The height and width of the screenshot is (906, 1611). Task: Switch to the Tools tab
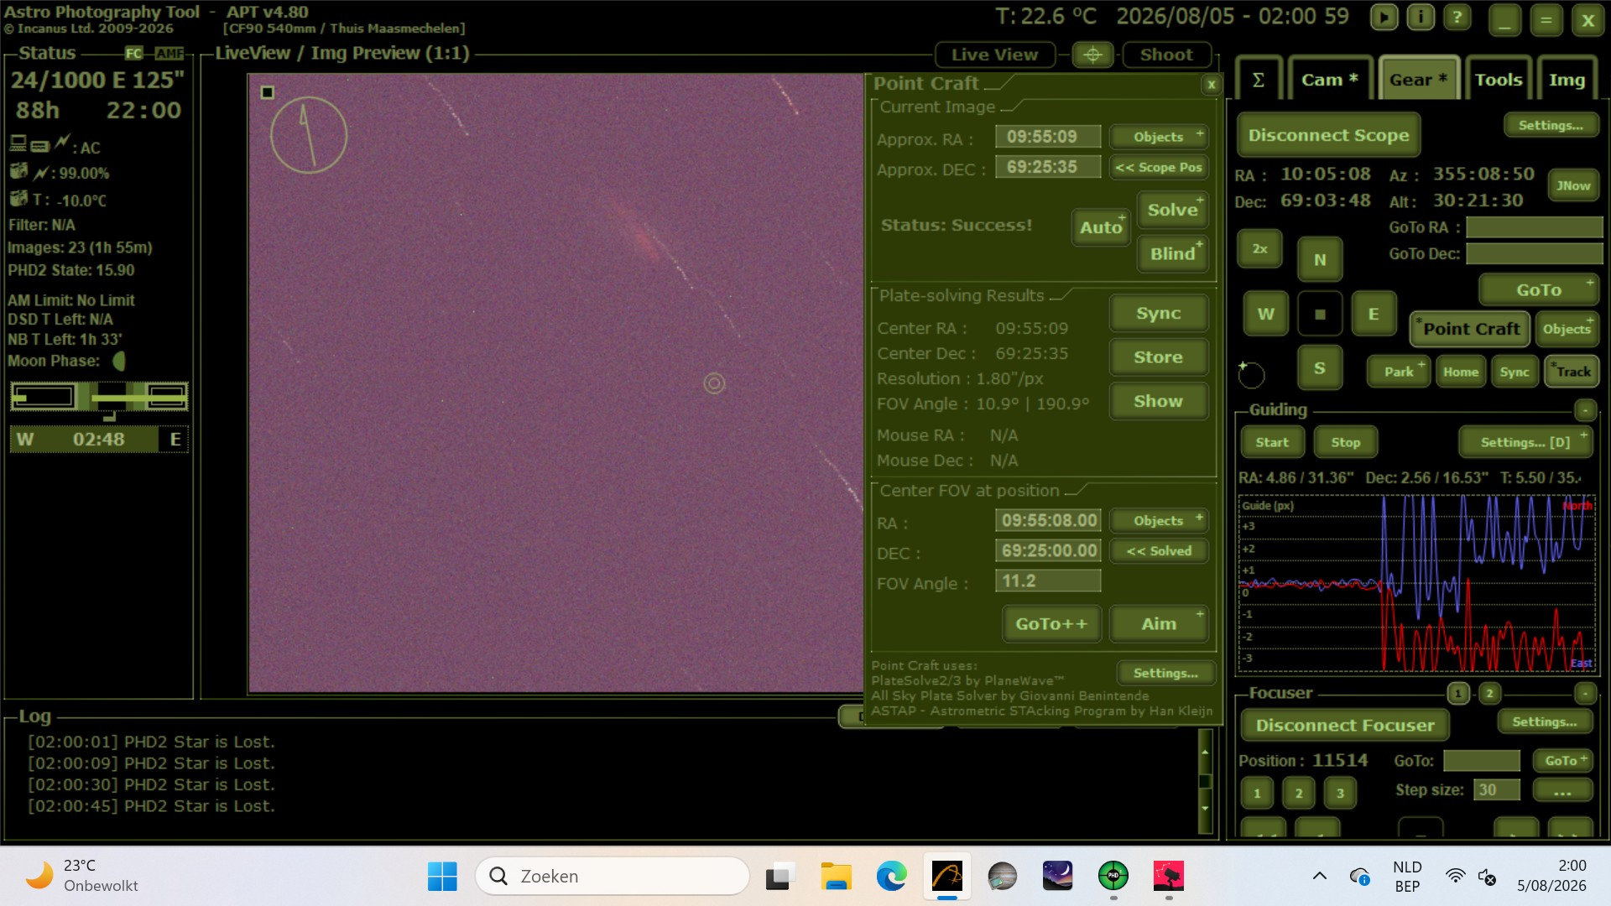(x=1498, y=80)
